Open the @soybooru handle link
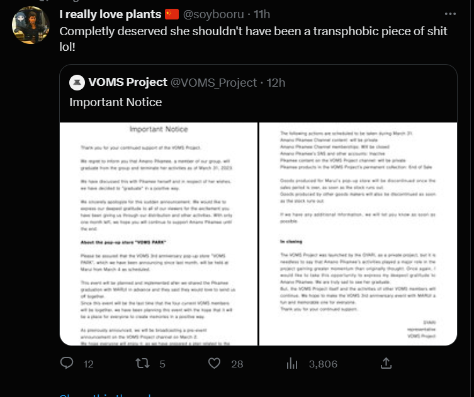Screen dimensions: 474x397 pyautogui.click(x=213, y=14)
